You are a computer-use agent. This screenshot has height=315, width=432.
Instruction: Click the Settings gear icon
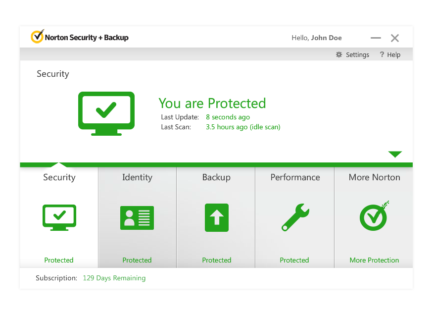[x=339, y=55]
